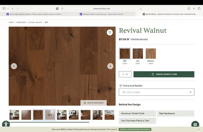The height and width of the screenshot is (132, 203).
Task: Reload the current page
Action: coord(141,8)
